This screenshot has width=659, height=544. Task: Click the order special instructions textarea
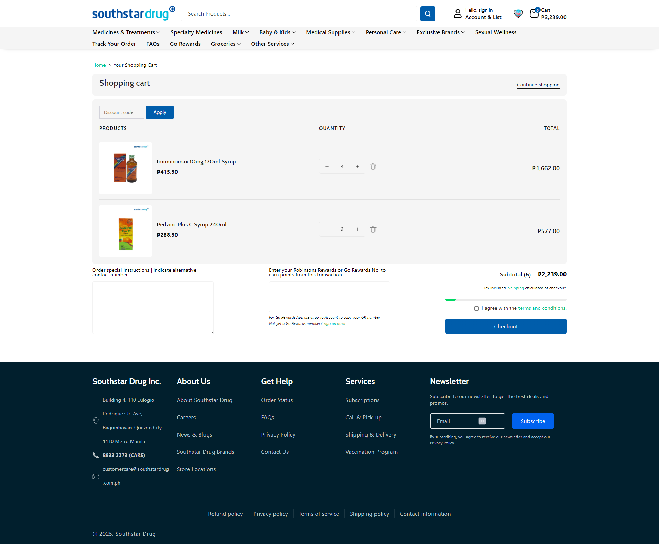(x=153, y=308)
